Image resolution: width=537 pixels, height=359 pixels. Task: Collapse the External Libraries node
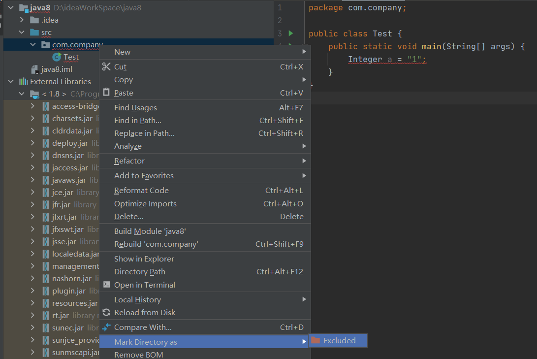click(10, 81)
